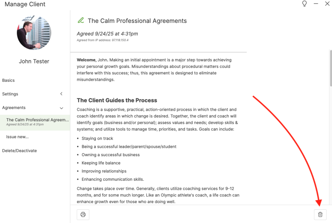This screenshot has height=223, width=332.
Task: Expand the Settings section chevron
Action: (x=61, y=94)
